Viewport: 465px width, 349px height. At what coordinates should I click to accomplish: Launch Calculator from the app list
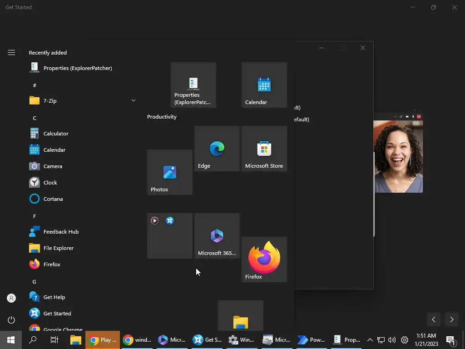coord(82,134)
